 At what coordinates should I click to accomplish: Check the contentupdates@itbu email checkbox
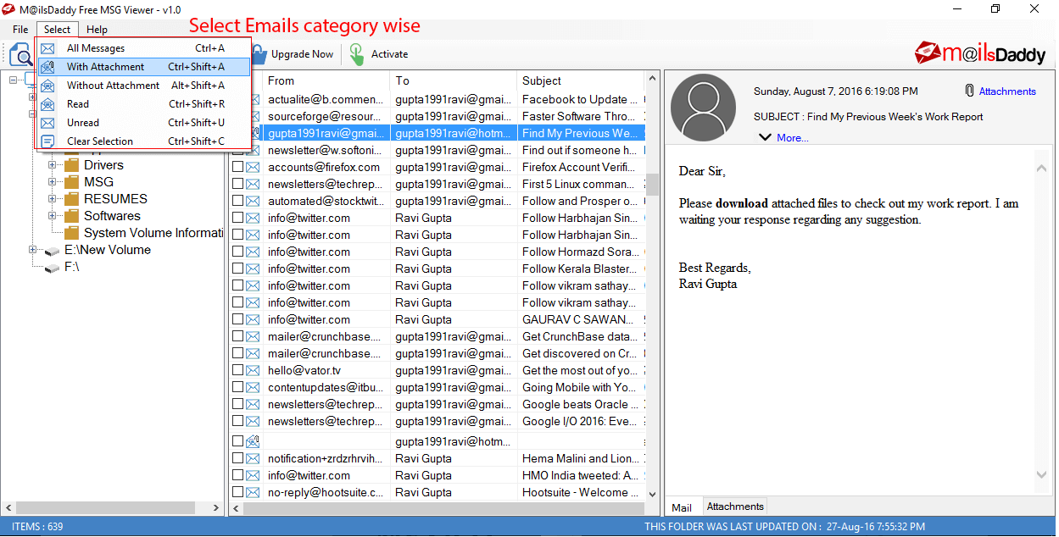(x=238, y=387)
